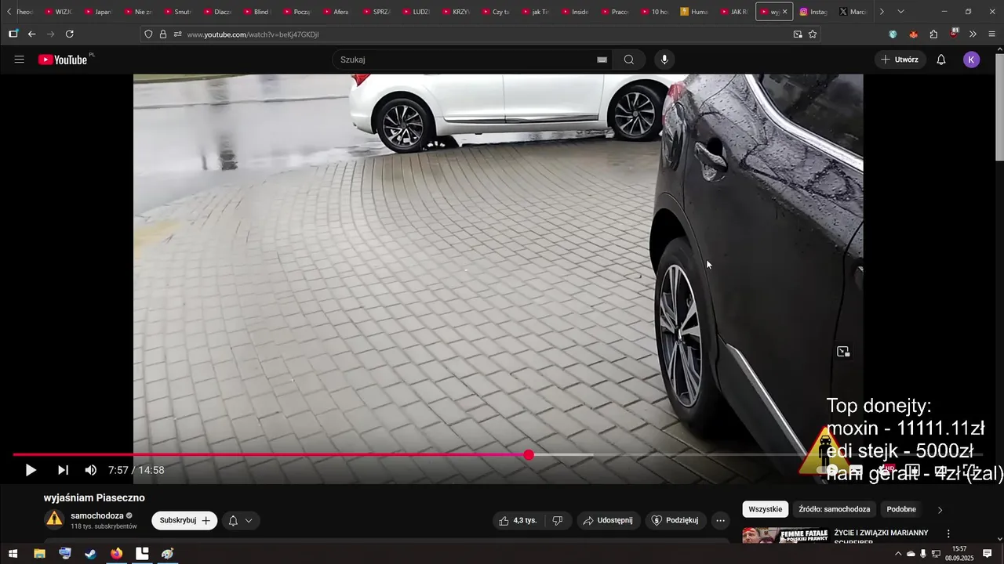This screenshot has height=564, width=1004.
Task: Open File Explorer from taskbar
Action: tap(39, 553)
